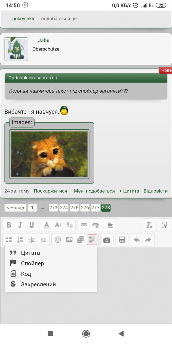Click the ← page jump arrow
Image resolution: width=172 pixels, height=344 pixels.
(x=43, y=208)
